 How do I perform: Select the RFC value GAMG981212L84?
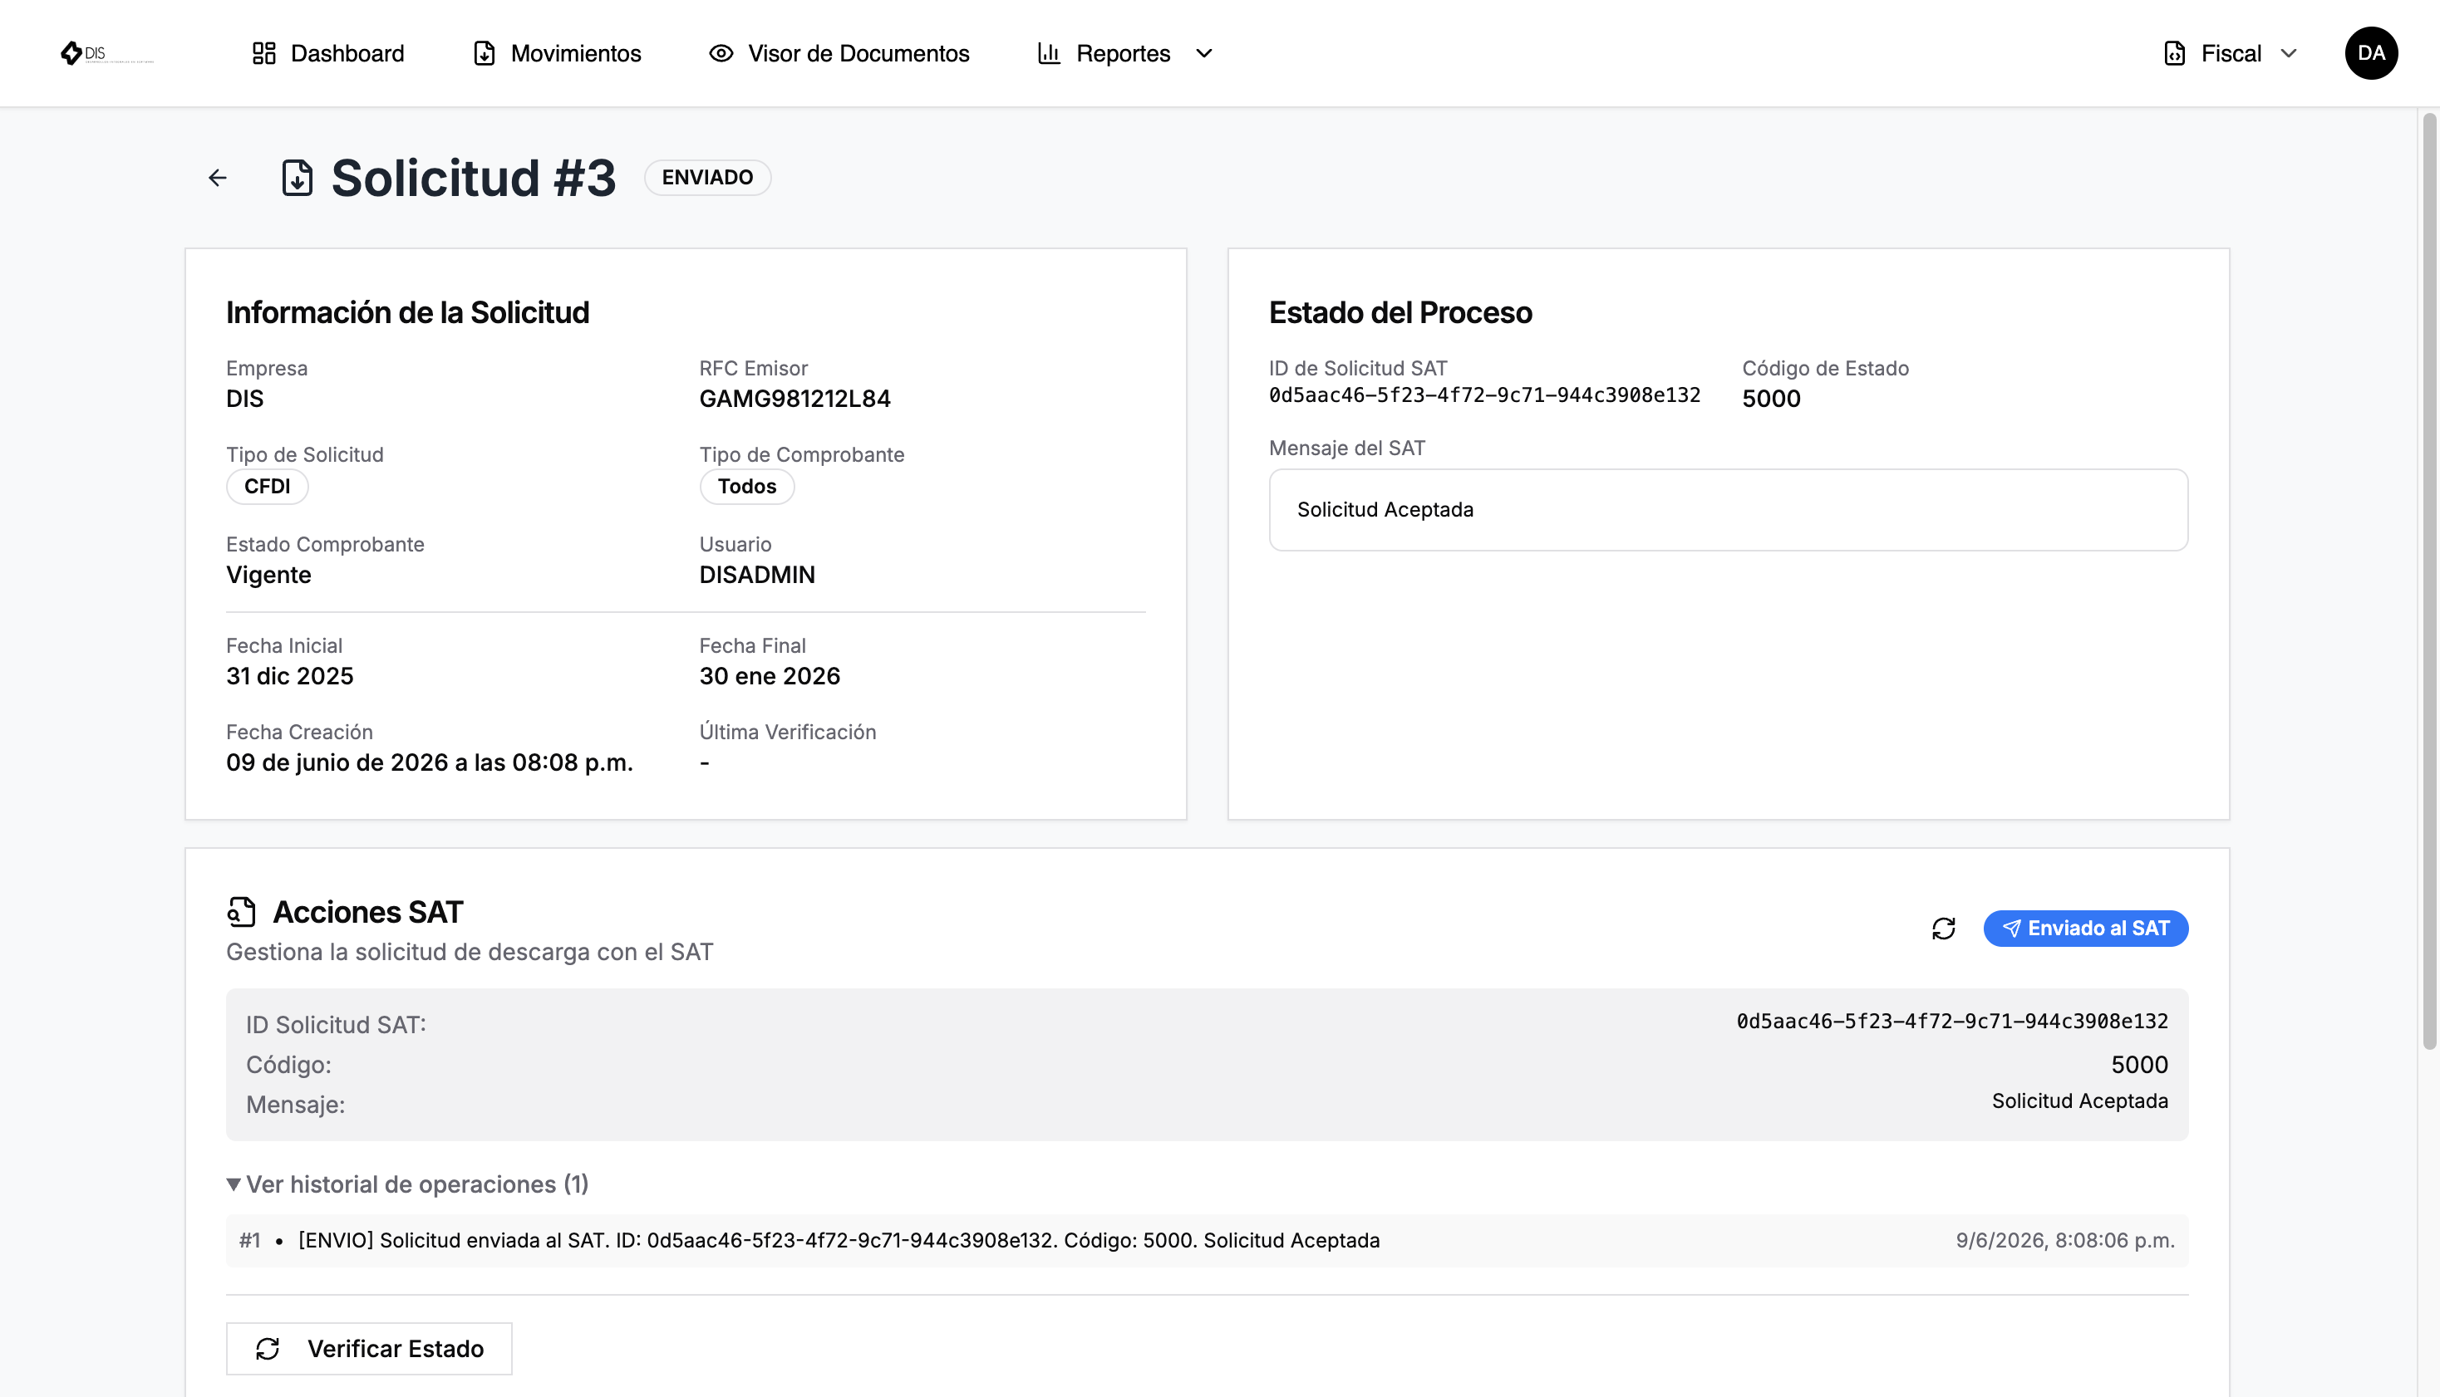tap(794, 398)
